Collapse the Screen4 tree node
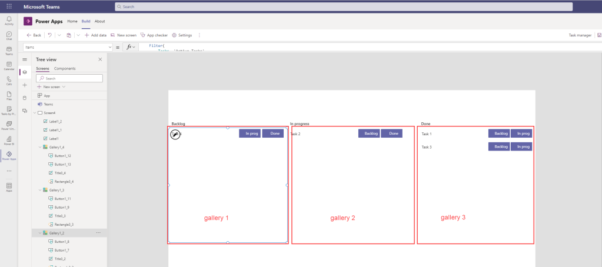 coord(34,112)
